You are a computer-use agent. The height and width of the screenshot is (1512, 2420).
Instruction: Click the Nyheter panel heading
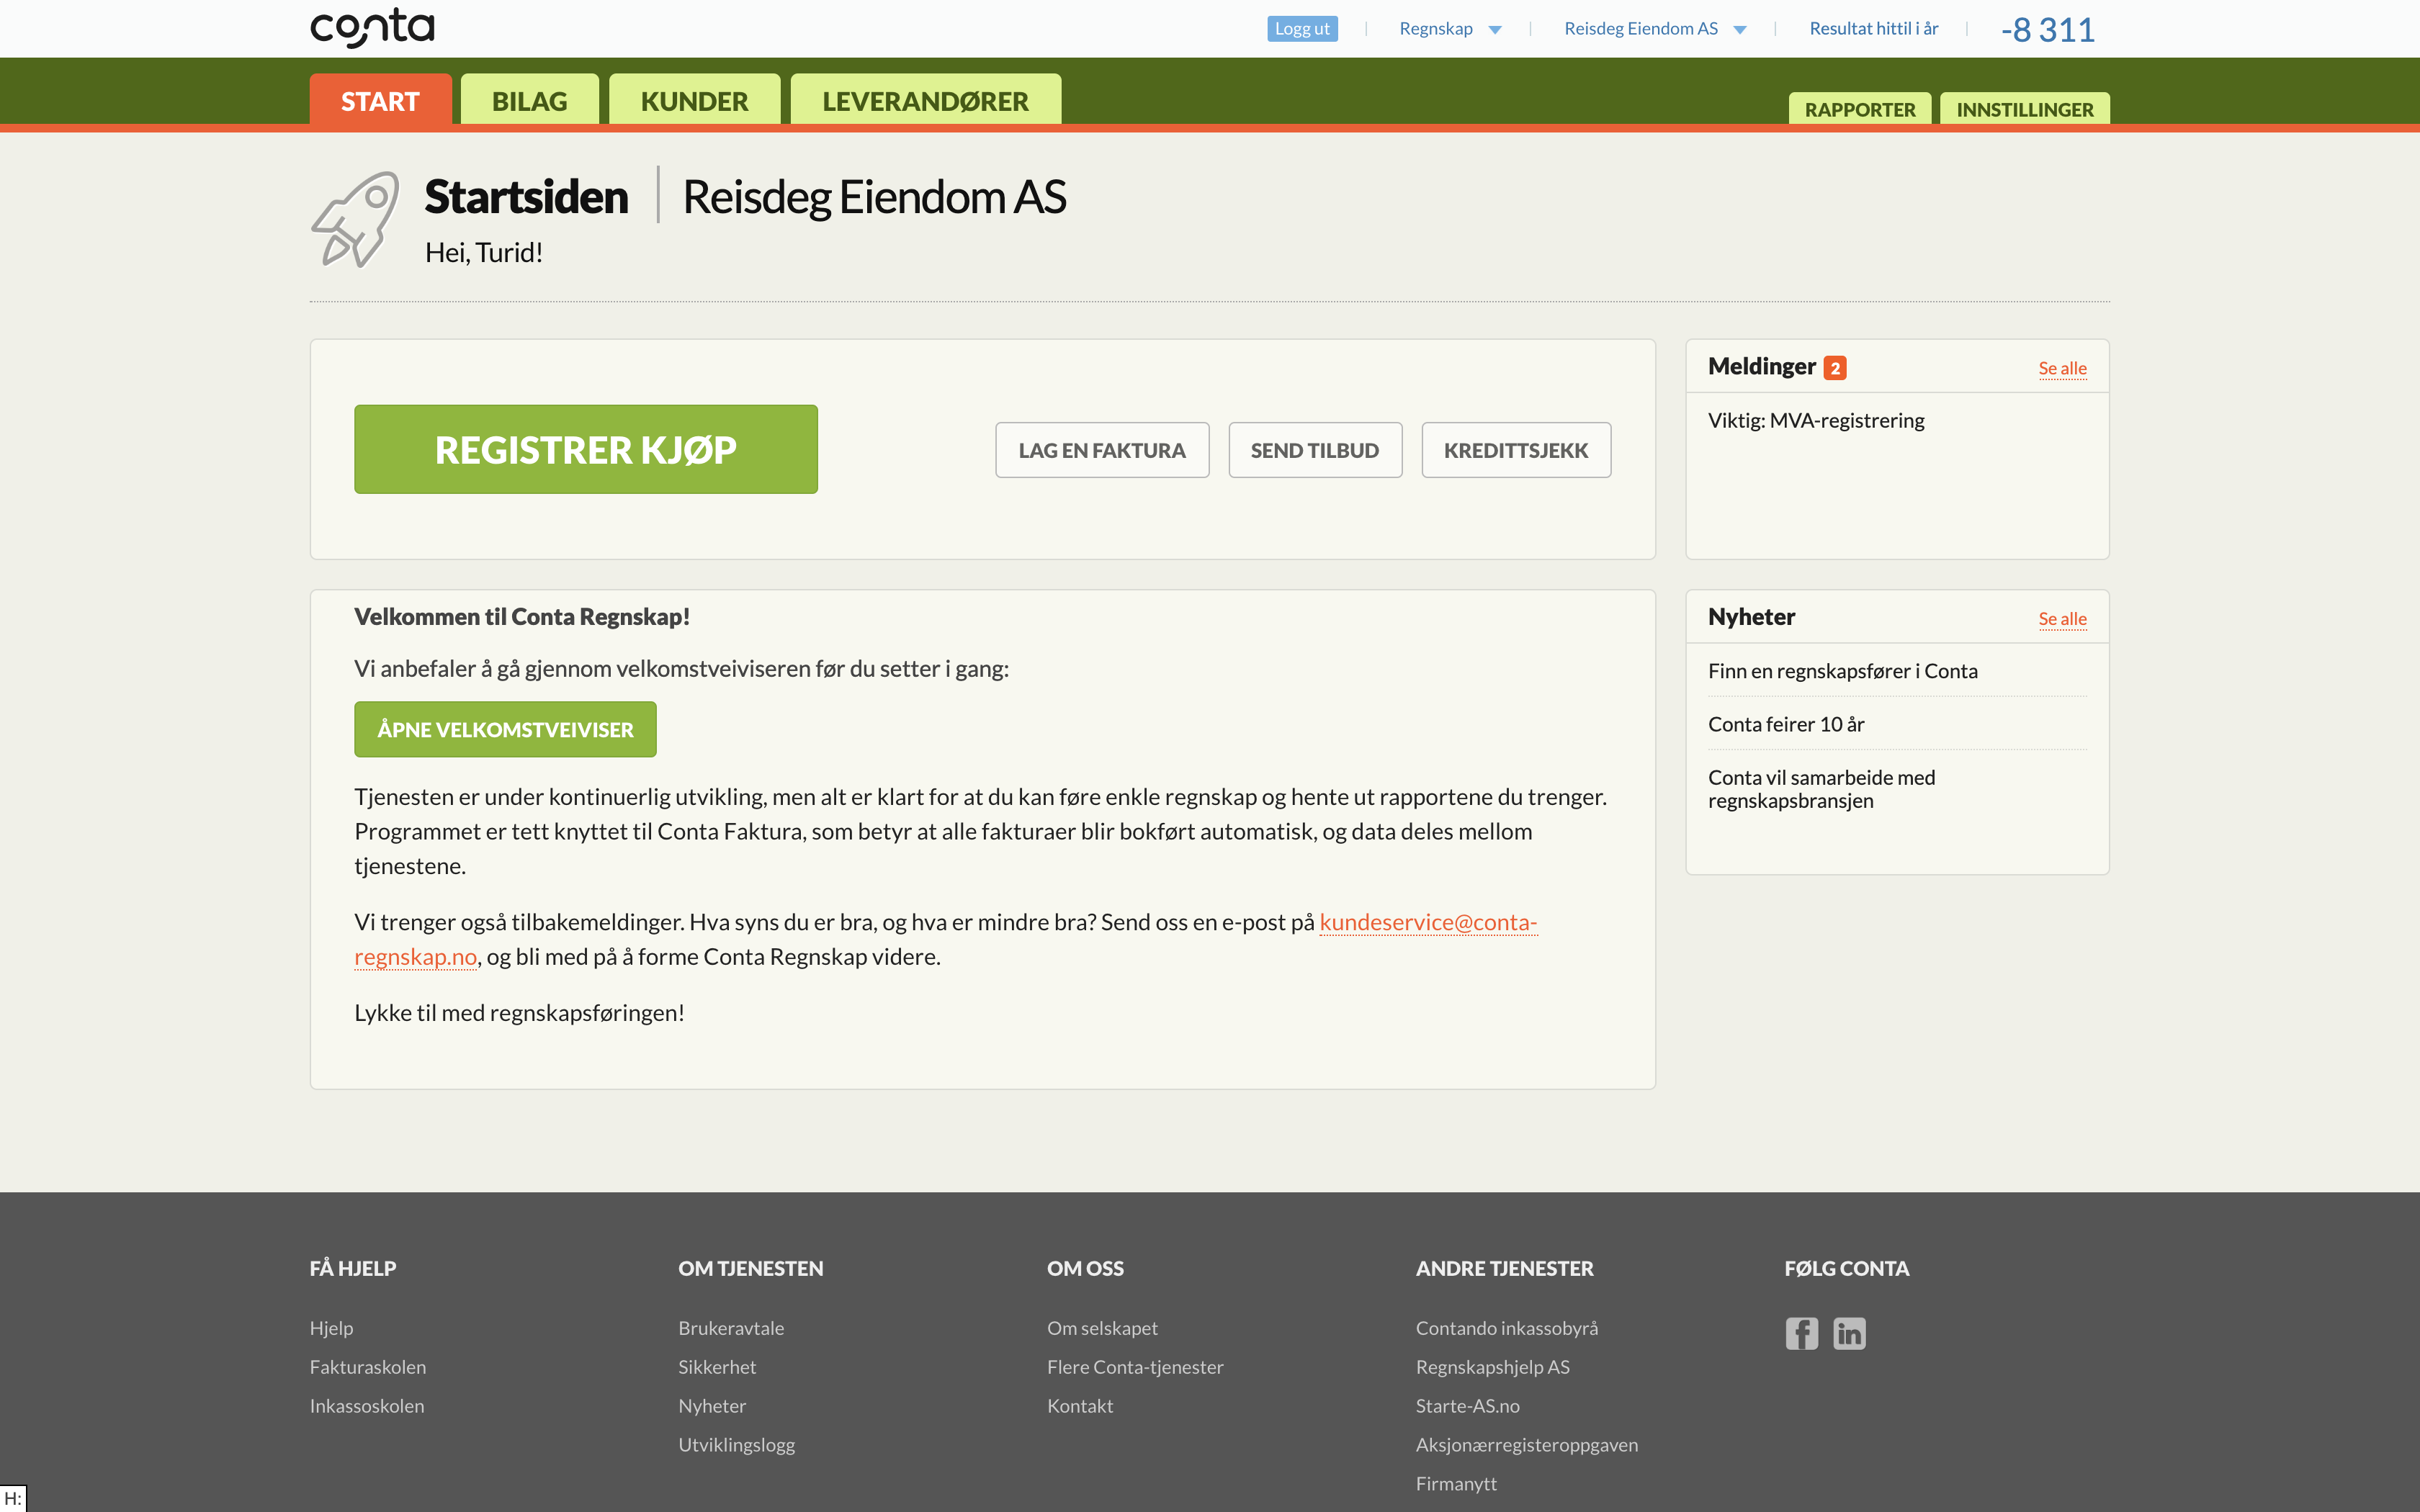click(x=1751, y=617)
